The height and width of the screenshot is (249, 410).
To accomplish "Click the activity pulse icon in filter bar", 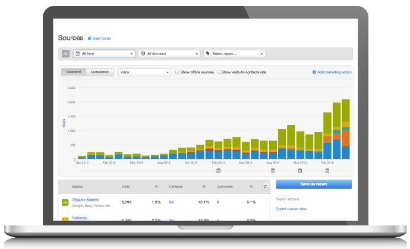I will [x=65, y=53].
